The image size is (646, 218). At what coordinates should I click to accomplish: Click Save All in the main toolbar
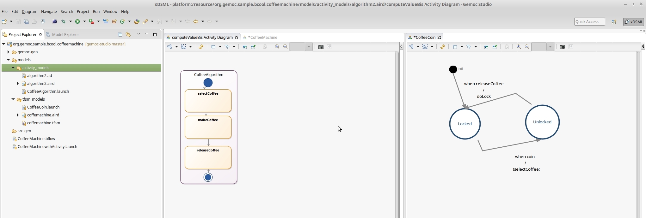point(26,21)
